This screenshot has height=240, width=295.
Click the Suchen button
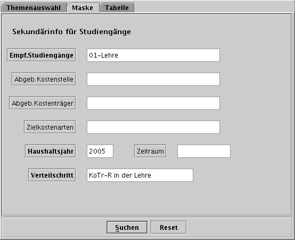(x=127, y=227)
